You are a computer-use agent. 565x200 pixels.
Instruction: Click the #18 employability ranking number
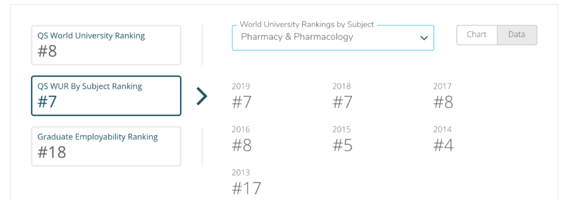tap(52, 152)
